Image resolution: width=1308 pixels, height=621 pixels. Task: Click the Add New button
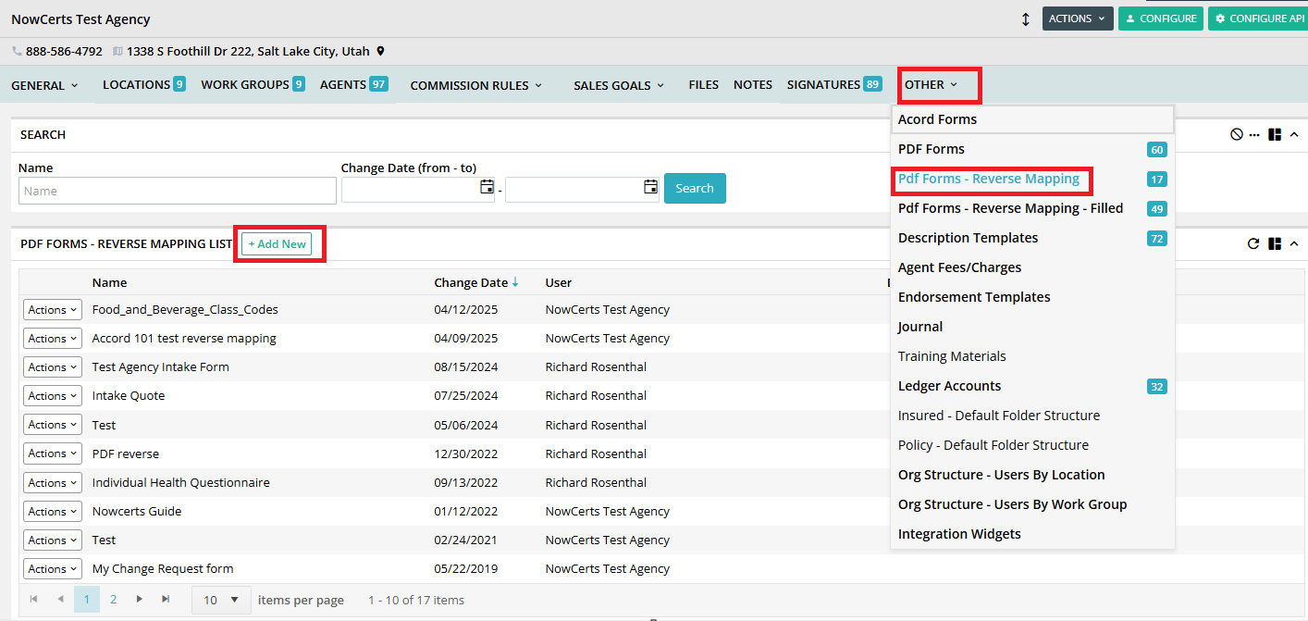pos(277,244)
